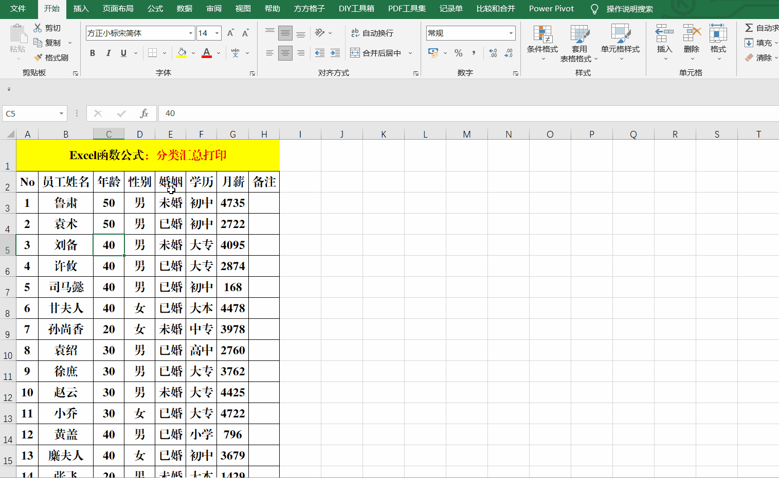Toggle italic formatting
The width and height of the screenshot is (779, 478).
pos(108,53)
